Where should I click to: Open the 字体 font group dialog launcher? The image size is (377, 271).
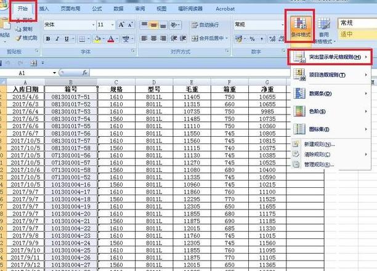coord(133,51)
